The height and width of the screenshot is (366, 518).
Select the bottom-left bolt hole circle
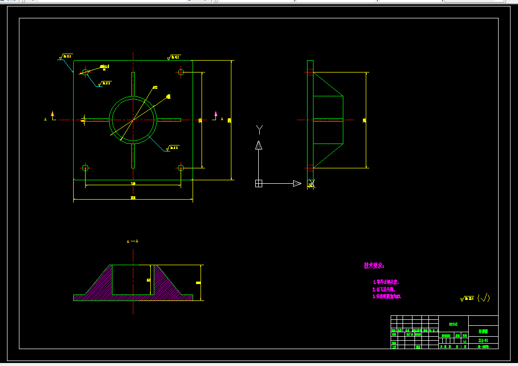(85, 168)
